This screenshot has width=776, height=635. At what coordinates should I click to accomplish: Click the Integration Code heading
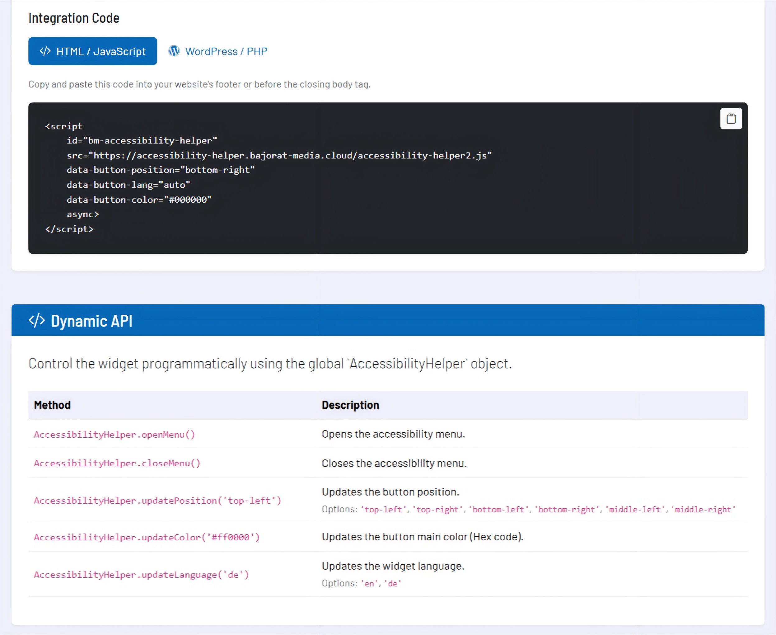74,18
